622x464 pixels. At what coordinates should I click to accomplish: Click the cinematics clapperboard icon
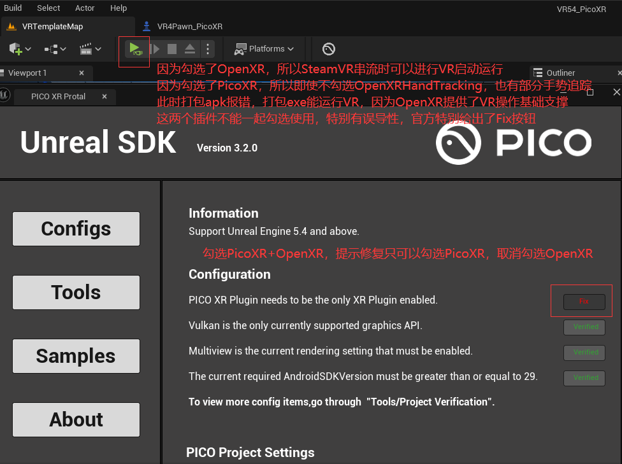point(85,49)
